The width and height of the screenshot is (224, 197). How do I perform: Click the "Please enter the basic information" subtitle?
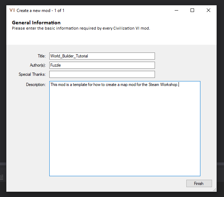pos(81,28)
